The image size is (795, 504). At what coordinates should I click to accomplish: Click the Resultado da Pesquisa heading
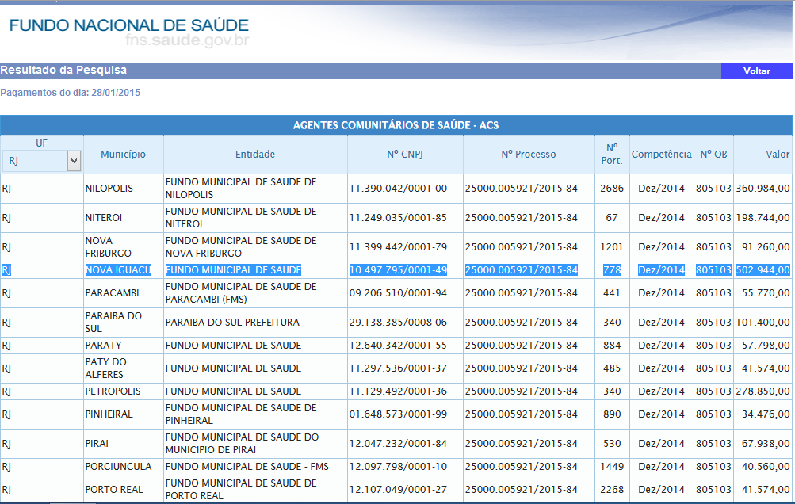coord(63,70)
